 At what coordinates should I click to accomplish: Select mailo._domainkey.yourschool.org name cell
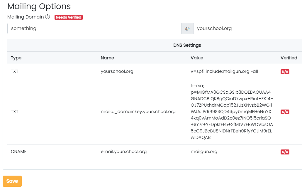pos(138,112)
